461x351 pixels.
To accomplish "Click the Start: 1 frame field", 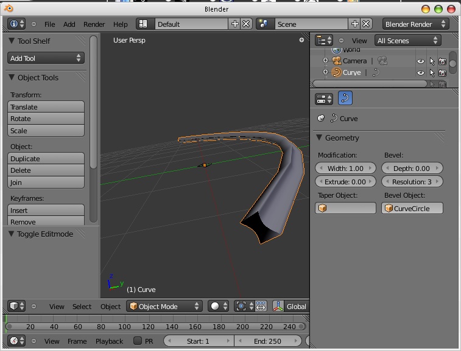I will [x=199, y=341].
